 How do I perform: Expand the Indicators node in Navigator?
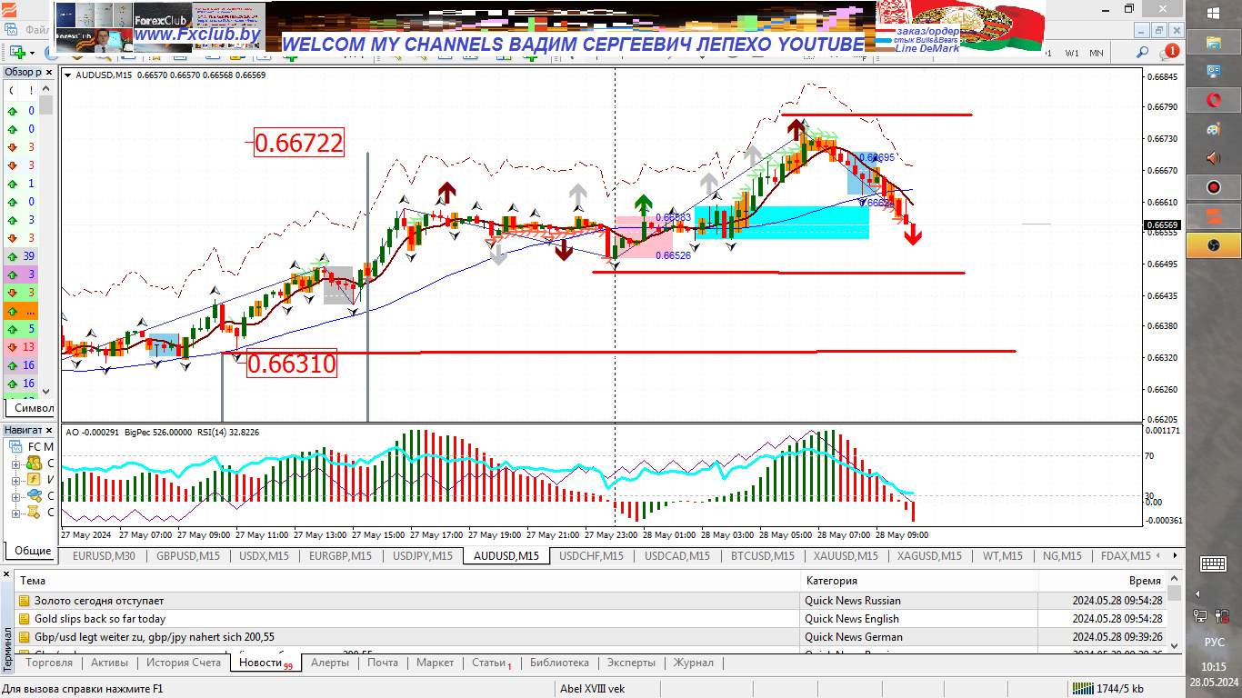[15, 480]
